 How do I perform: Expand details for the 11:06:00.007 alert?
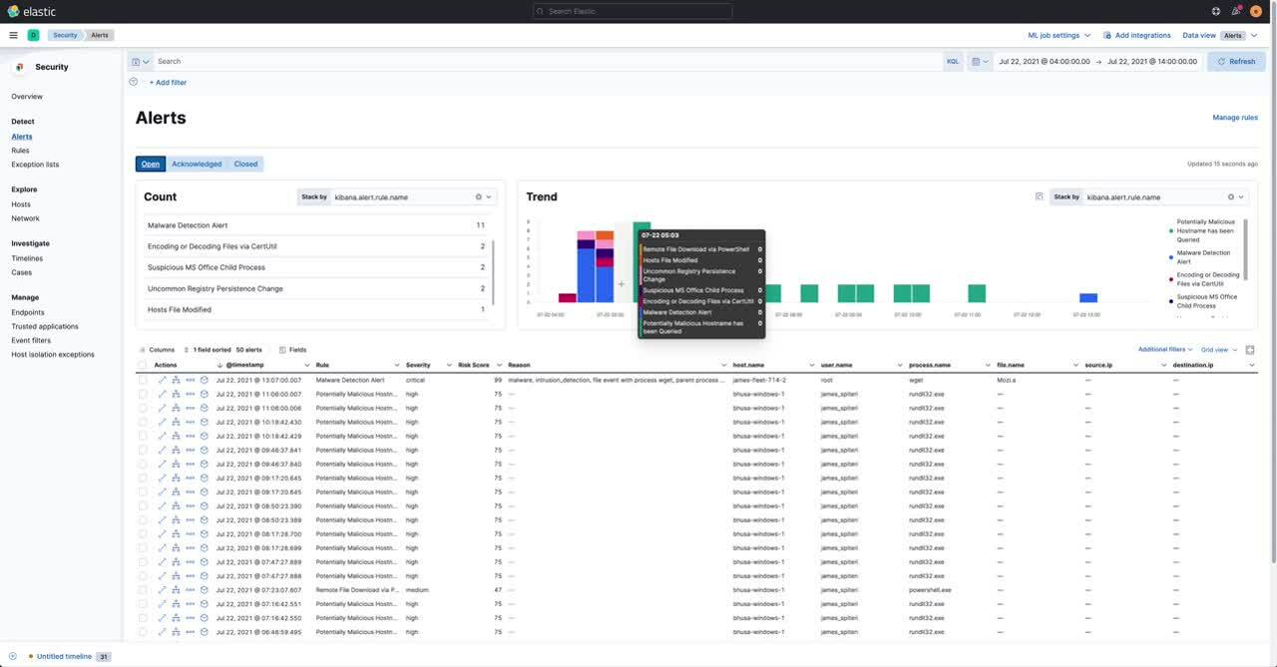[163, 394]
